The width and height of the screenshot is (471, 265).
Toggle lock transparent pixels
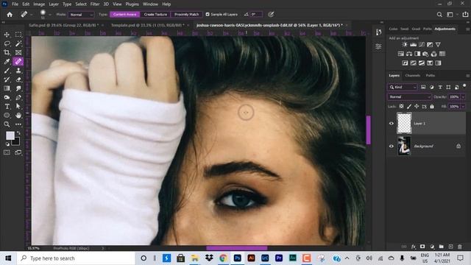[401, 106]
